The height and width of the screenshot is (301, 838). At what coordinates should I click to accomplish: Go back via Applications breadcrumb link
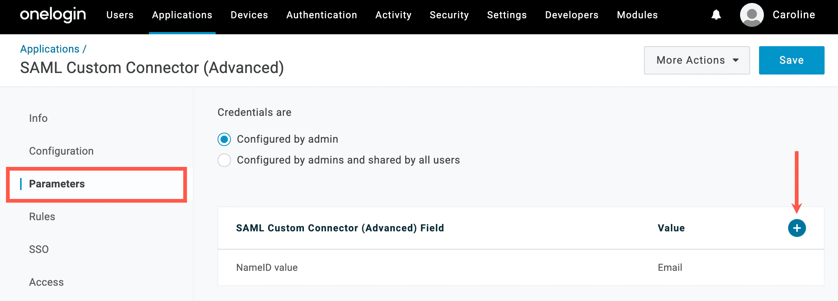[50, 49]
